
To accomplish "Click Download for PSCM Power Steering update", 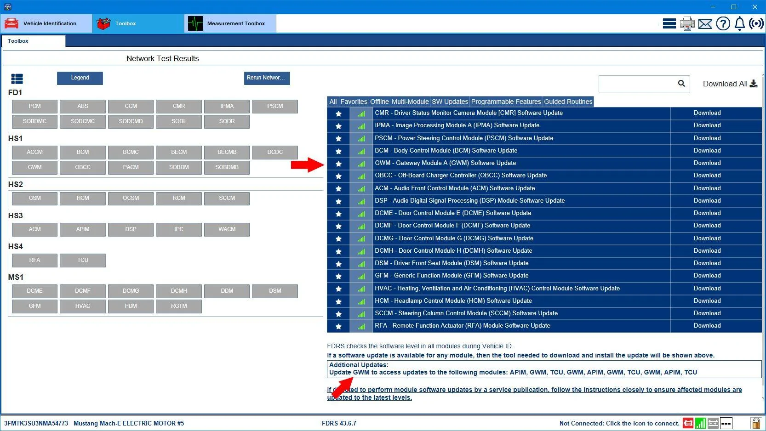I will pyautogui.click(x=707, y=138).
